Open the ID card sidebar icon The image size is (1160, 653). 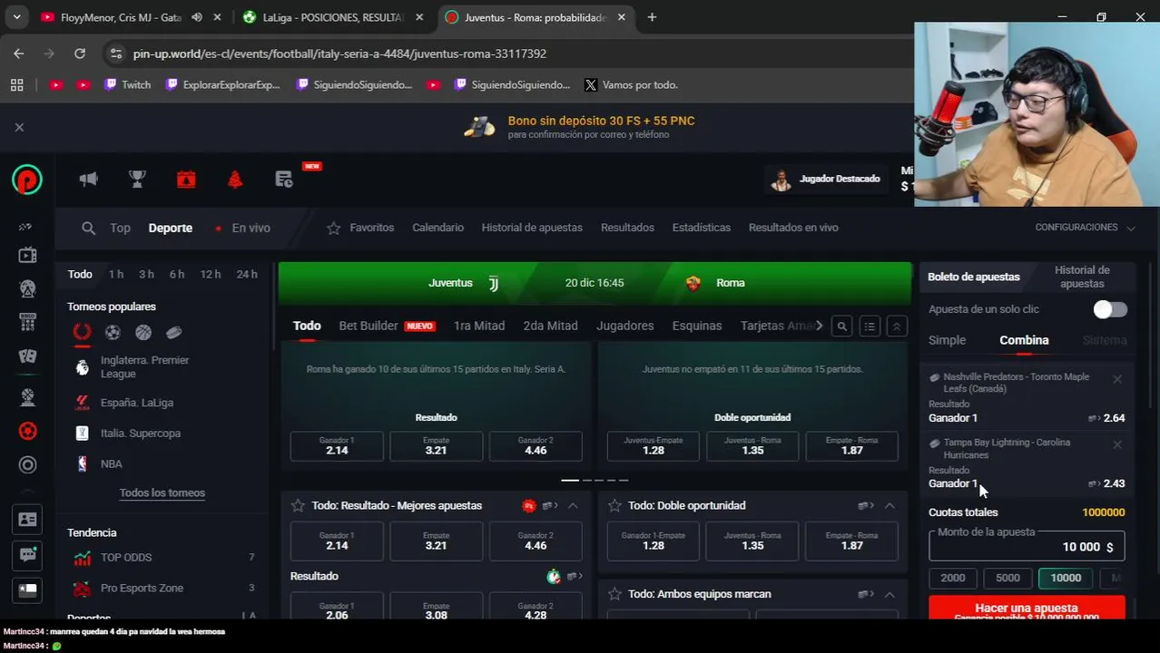pos(27,520)
